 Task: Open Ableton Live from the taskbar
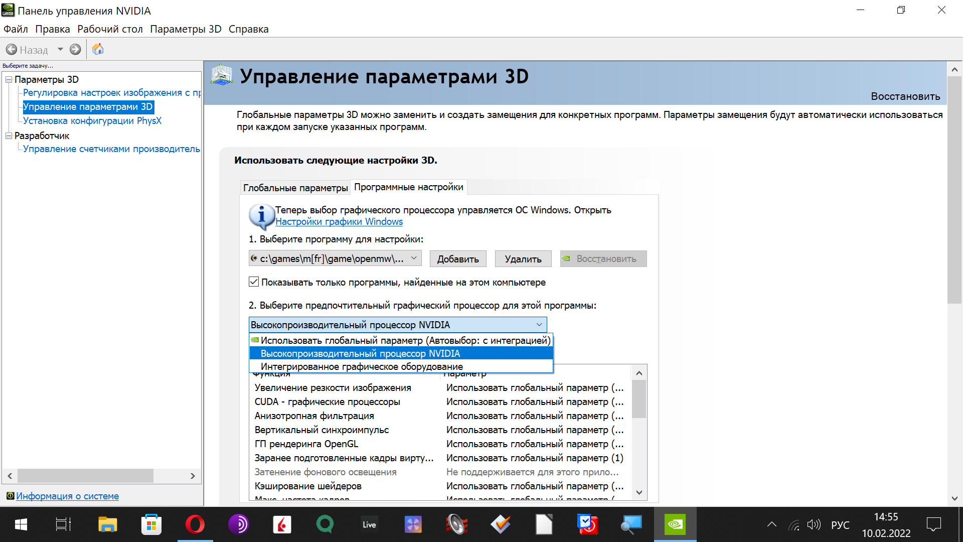click(369, 524)
